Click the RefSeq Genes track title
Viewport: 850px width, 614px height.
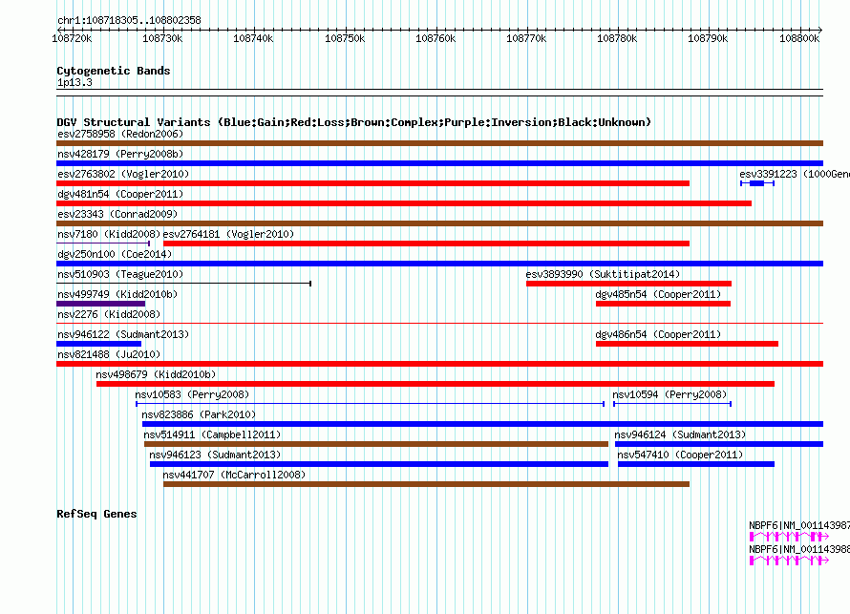96,515
